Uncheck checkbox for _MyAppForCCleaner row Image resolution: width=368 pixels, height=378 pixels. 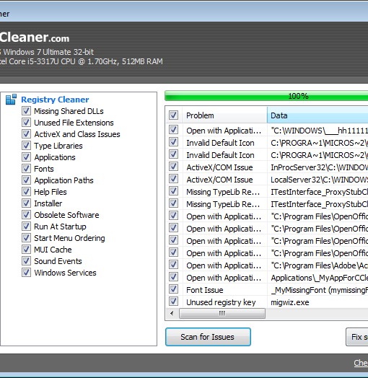(x=173, y=277)
